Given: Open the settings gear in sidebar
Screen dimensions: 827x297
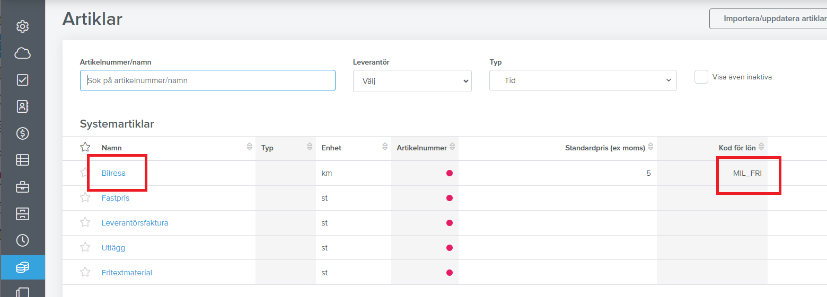Looking at the screenshot, I should tap(22, 26).
